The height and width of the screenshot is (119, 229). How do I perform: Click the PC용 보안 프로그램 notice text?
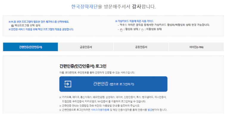point(39,22)
